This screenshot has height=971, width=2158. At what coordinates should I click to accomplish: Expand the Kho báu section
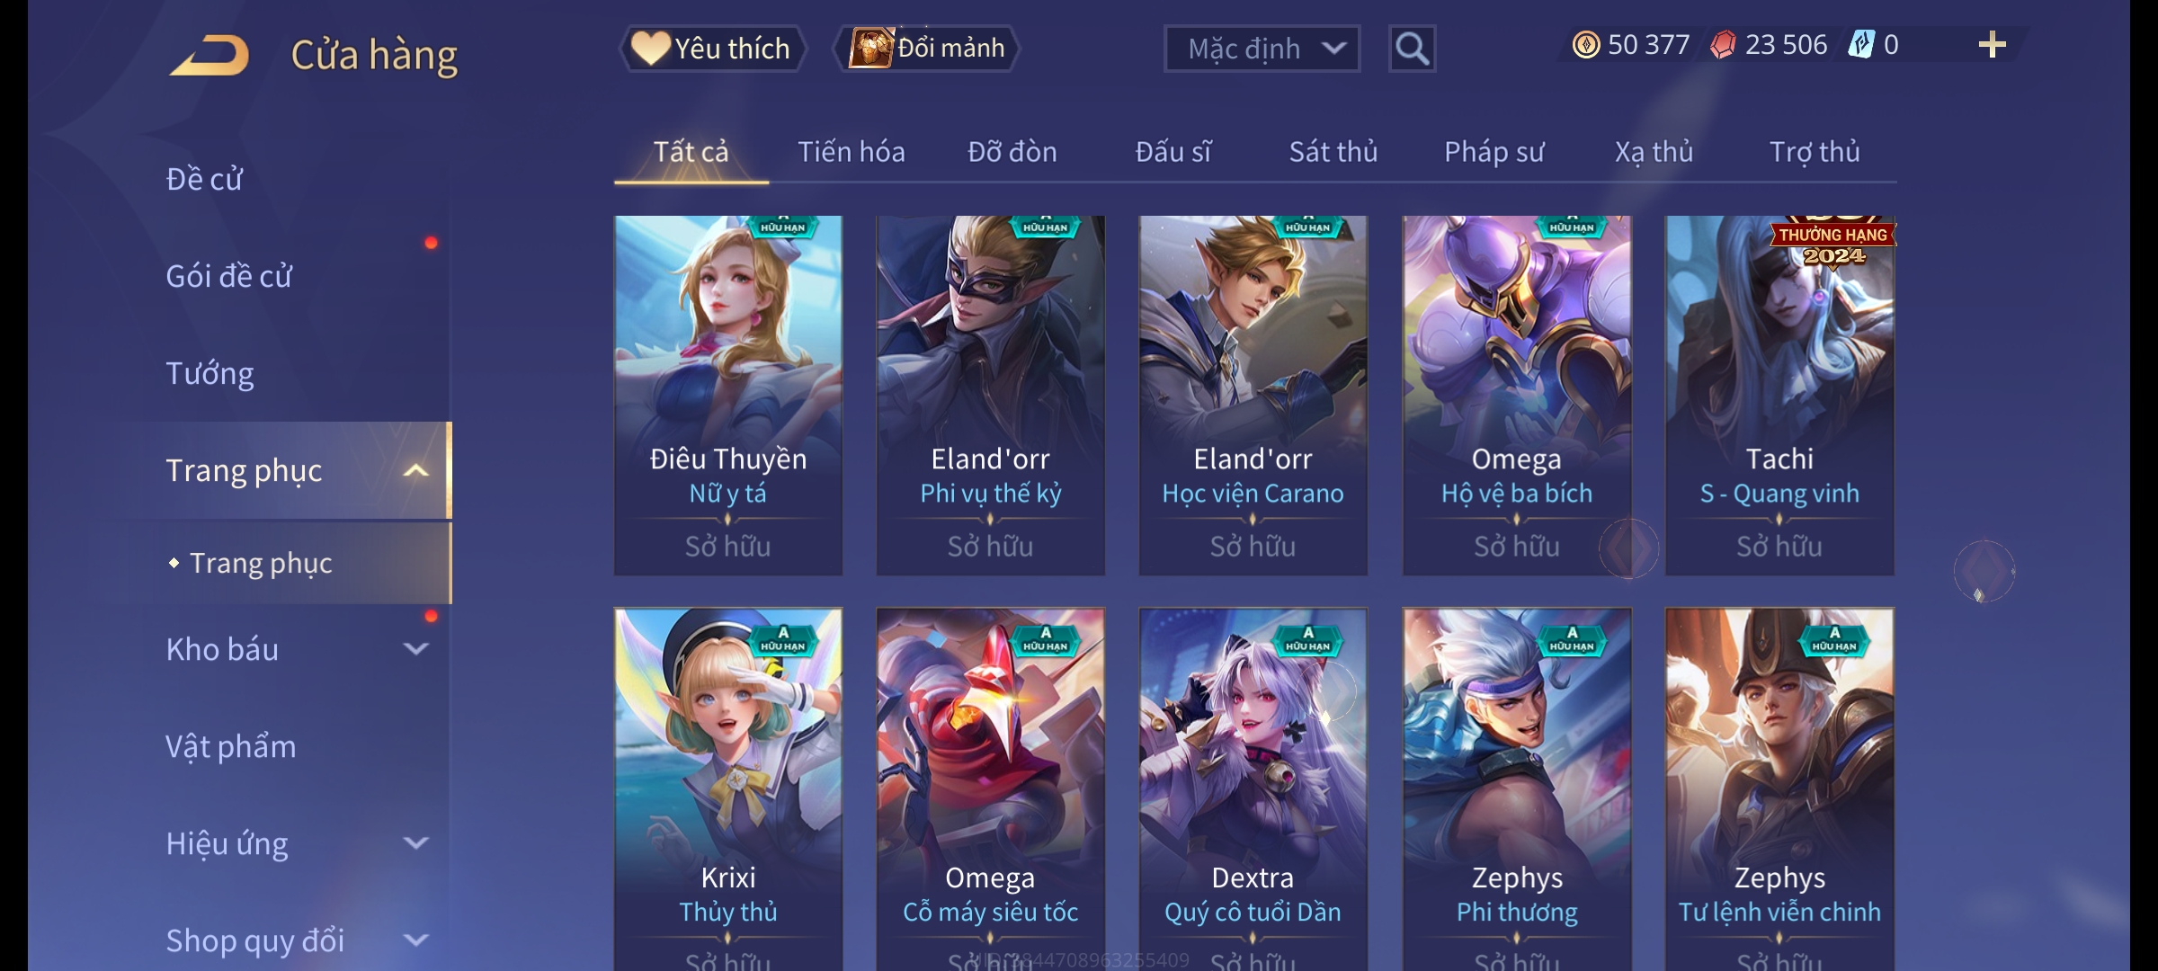[415, 648]
